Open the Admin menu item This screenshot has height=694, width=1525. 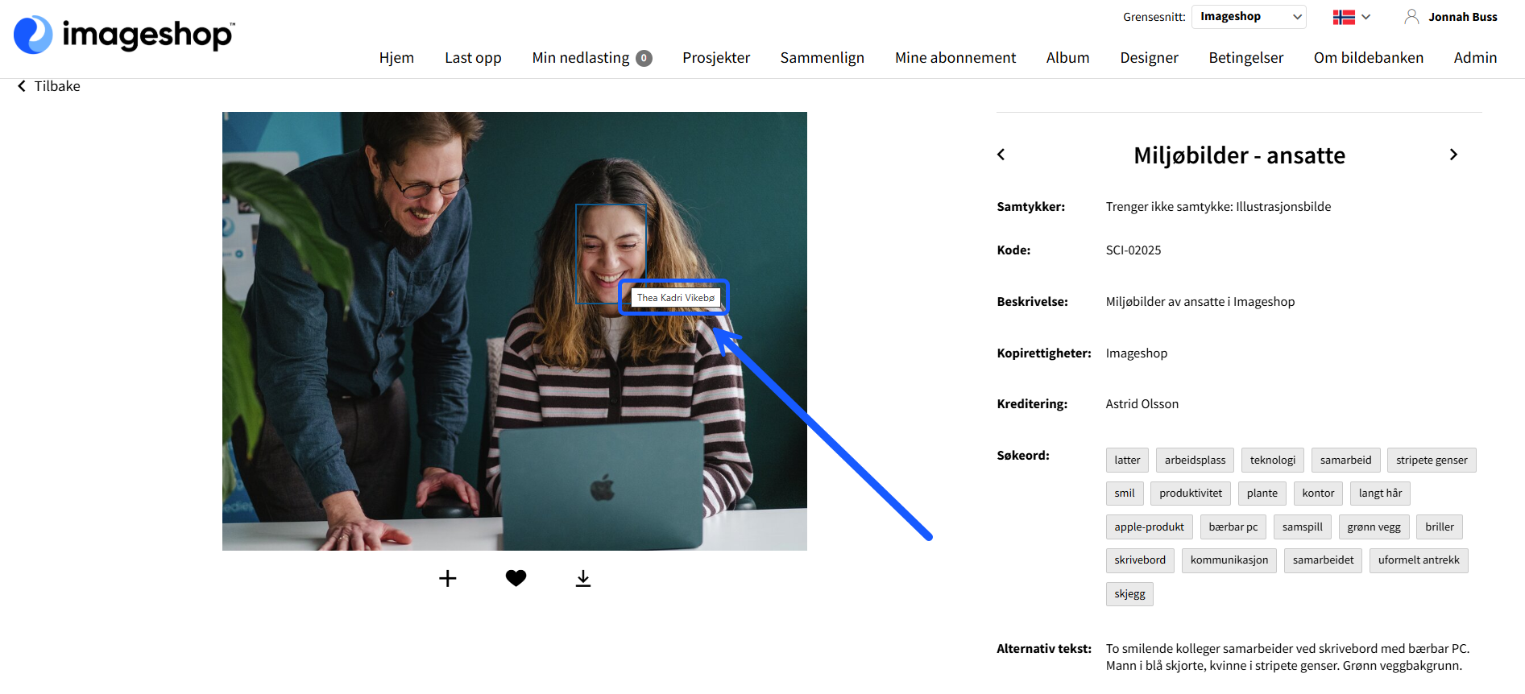(x=1475, y=58)
